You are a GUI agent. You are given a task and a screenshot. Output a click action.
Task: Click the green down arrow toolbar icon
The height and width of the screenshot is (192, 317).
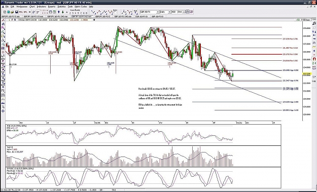pyautogui.click(x=63, y=12)
